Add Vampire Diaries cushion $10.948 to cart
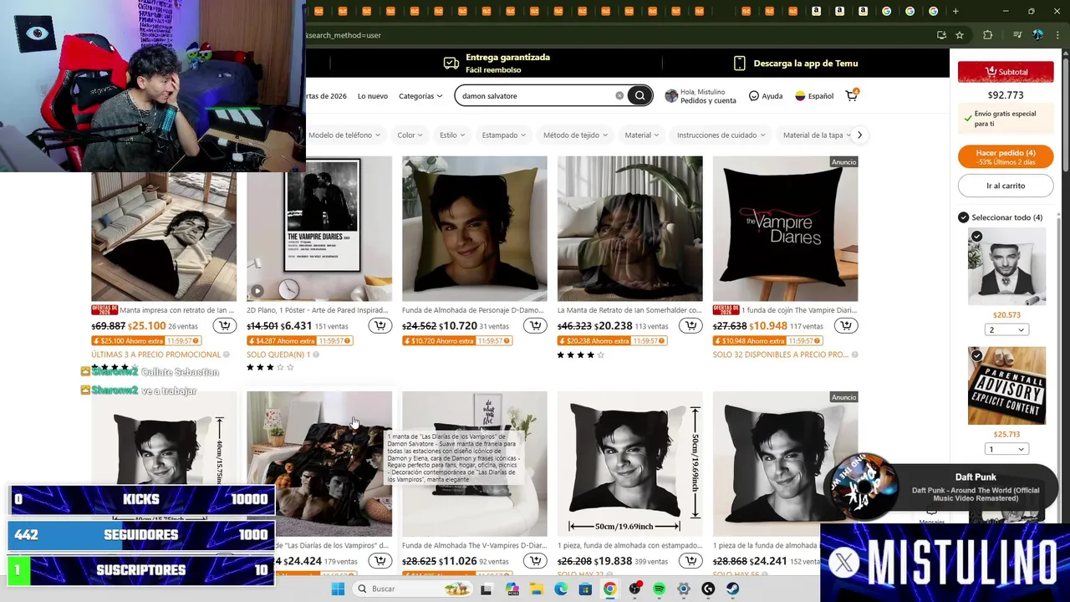Viewport: 1070px width, 602px height. (846, 325)
